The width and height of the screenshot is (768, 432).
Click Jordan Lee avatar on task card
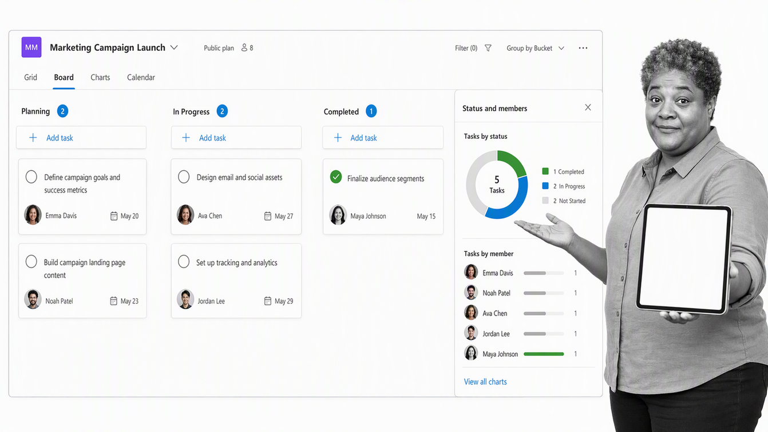(185, 299)
